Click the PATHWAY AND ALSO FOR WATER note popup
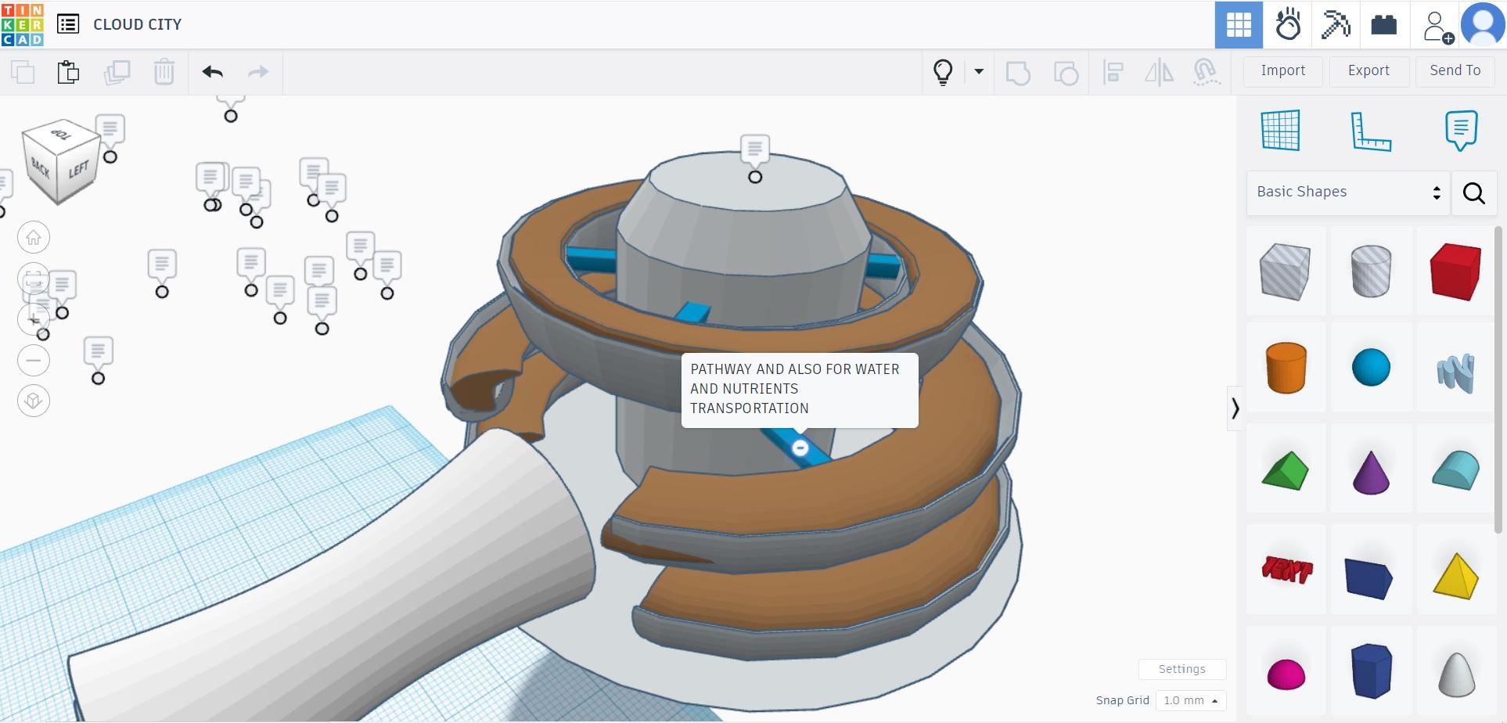The image size is (1507, 723). (800, 390)
